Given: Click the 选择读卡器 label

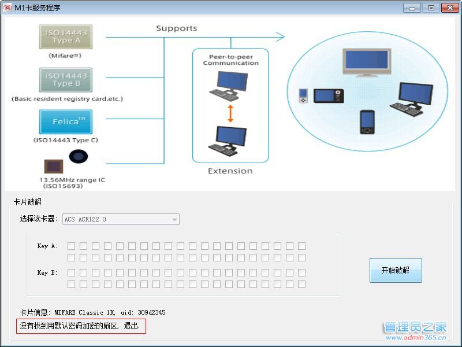Looking at the screenshot, I should pyautogui.click(x=38, y=219).
